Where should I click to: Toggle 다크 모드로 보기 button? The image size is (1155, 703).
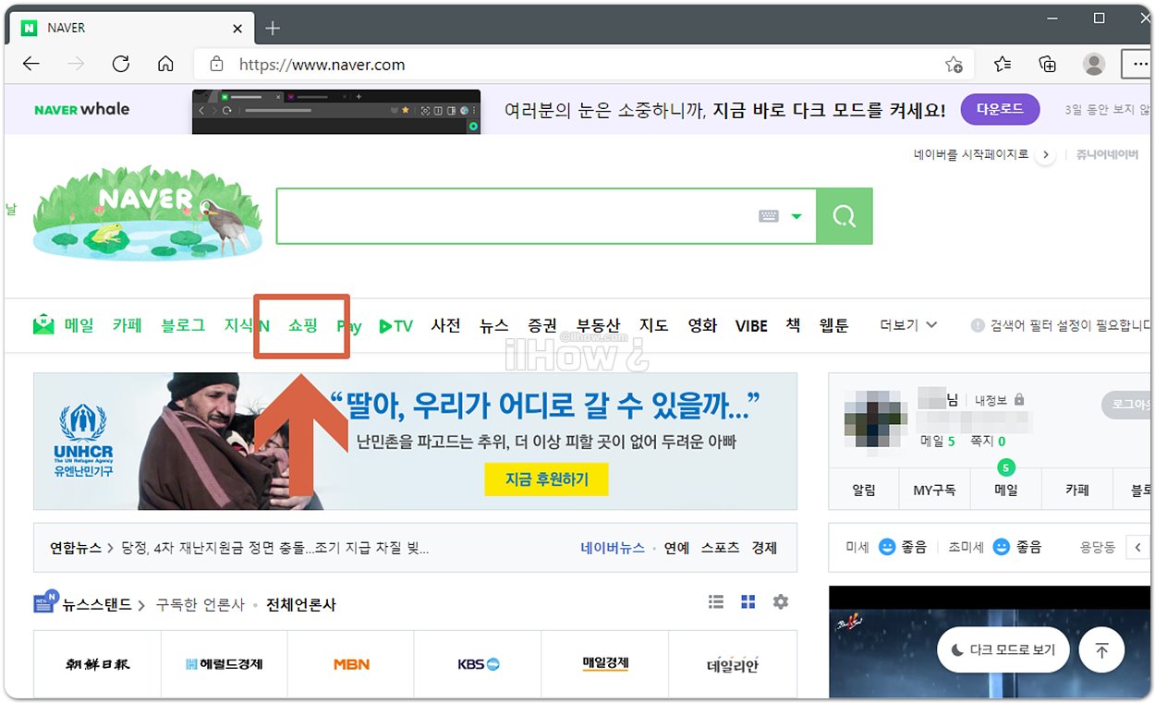[1003, 650]
